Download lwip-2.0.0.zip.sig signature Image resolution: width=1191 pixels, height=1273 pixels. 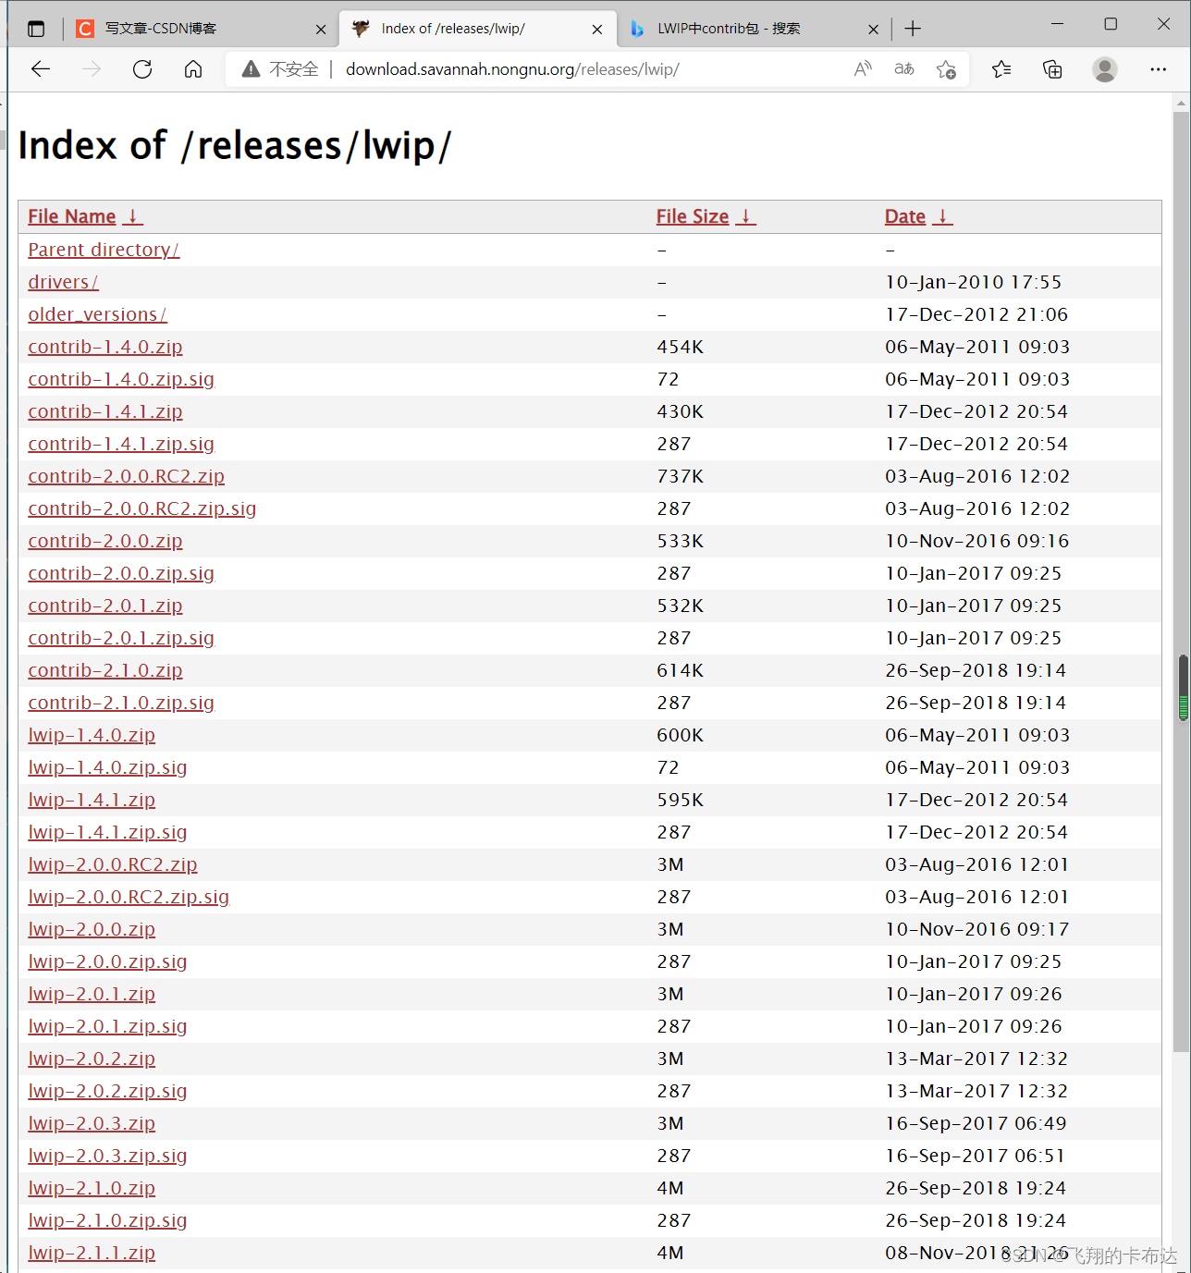tap(107, 961)
